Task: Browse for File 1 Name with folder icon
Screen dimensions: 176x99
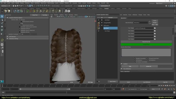Action: (155, 28)
